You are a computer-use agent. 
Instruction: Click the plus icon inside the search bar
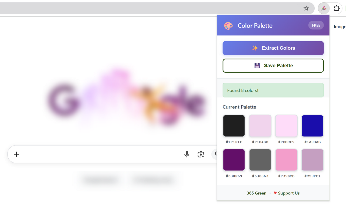click(16, 154)
